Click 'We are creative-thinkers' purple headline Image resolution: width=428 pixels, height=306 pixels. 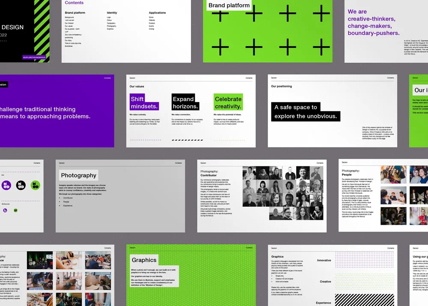coord(373,22)
